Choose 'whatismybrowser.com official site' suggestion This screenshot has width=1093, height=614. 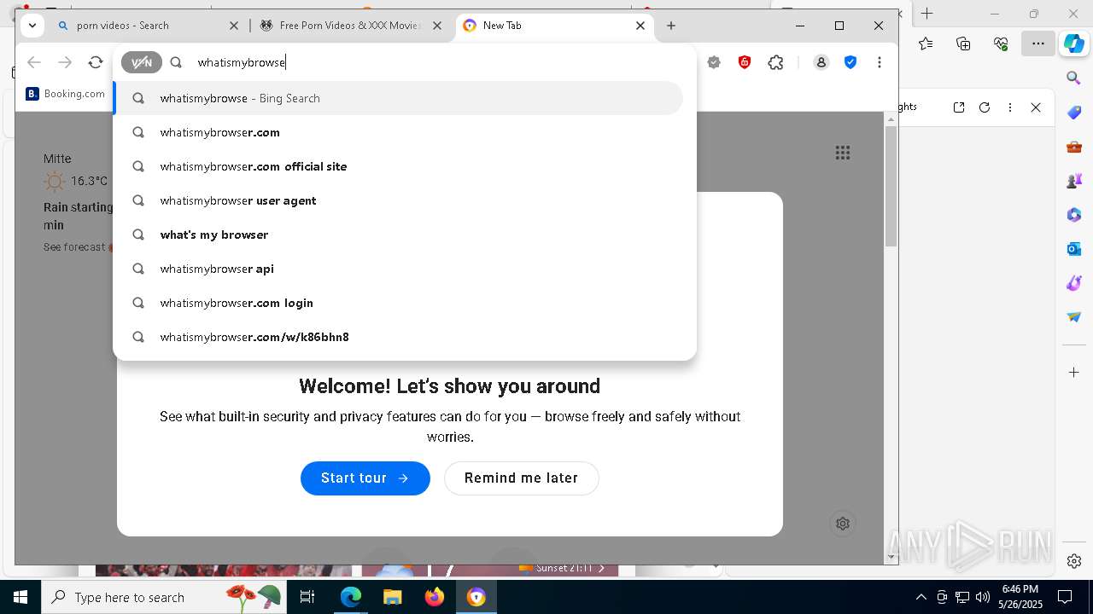pos(399,166)
